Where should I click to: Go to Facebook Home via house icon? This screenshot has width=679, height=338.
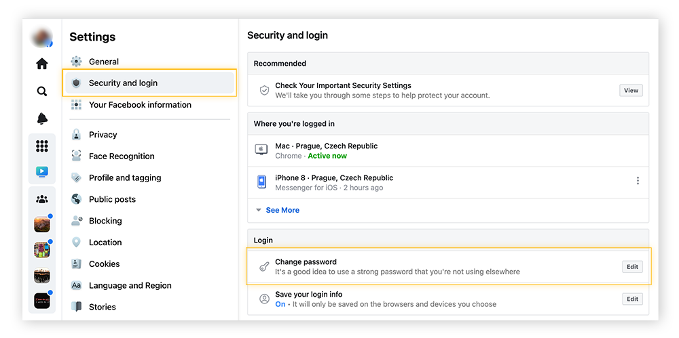(x=42, y=64)
